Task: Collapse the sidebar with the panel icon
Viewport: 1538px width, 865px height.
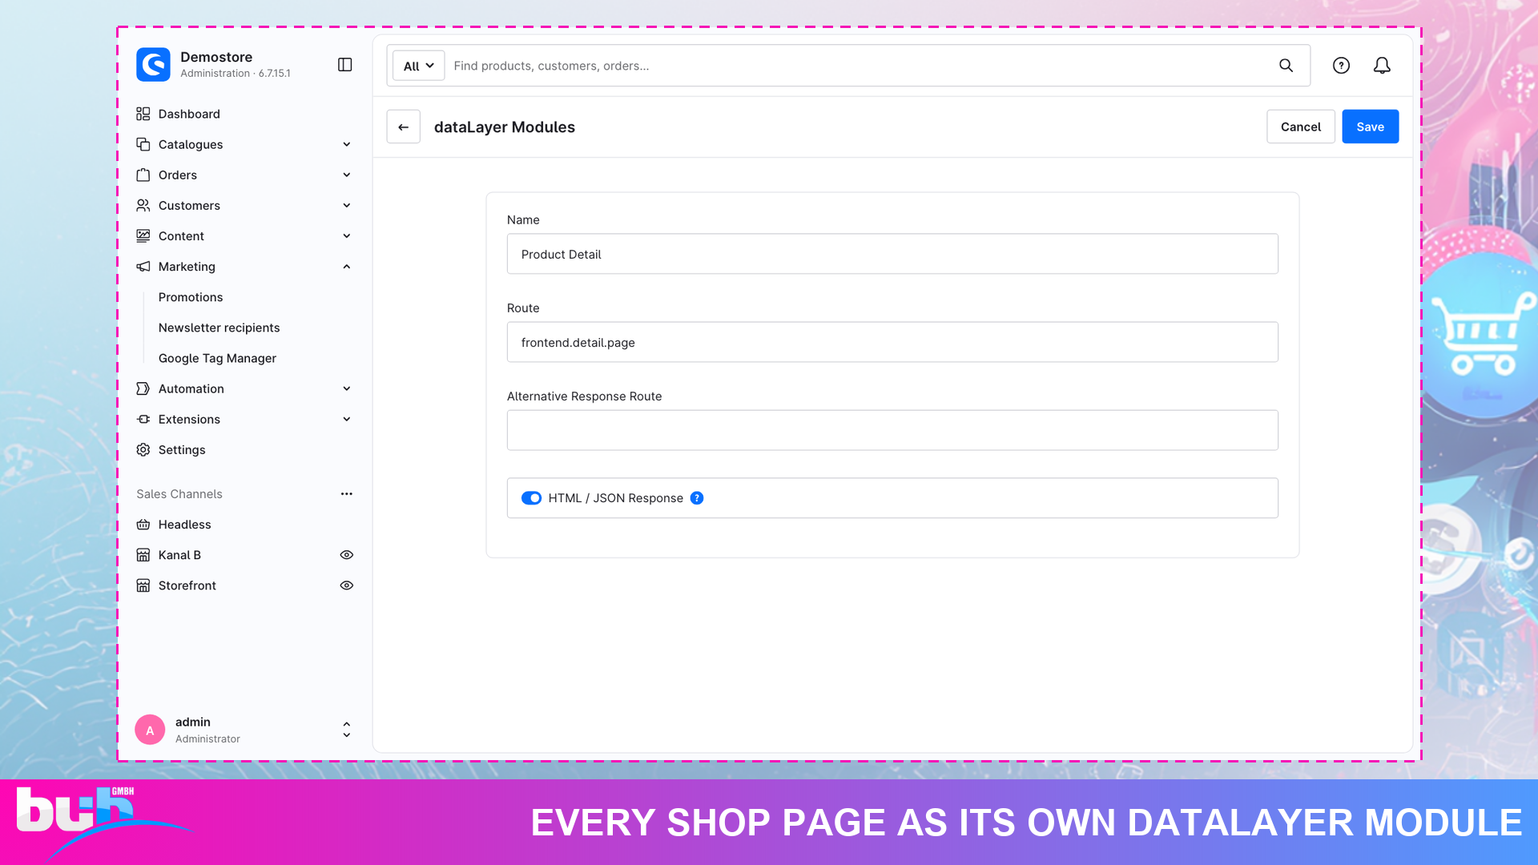Action: [x=345, y=65]
